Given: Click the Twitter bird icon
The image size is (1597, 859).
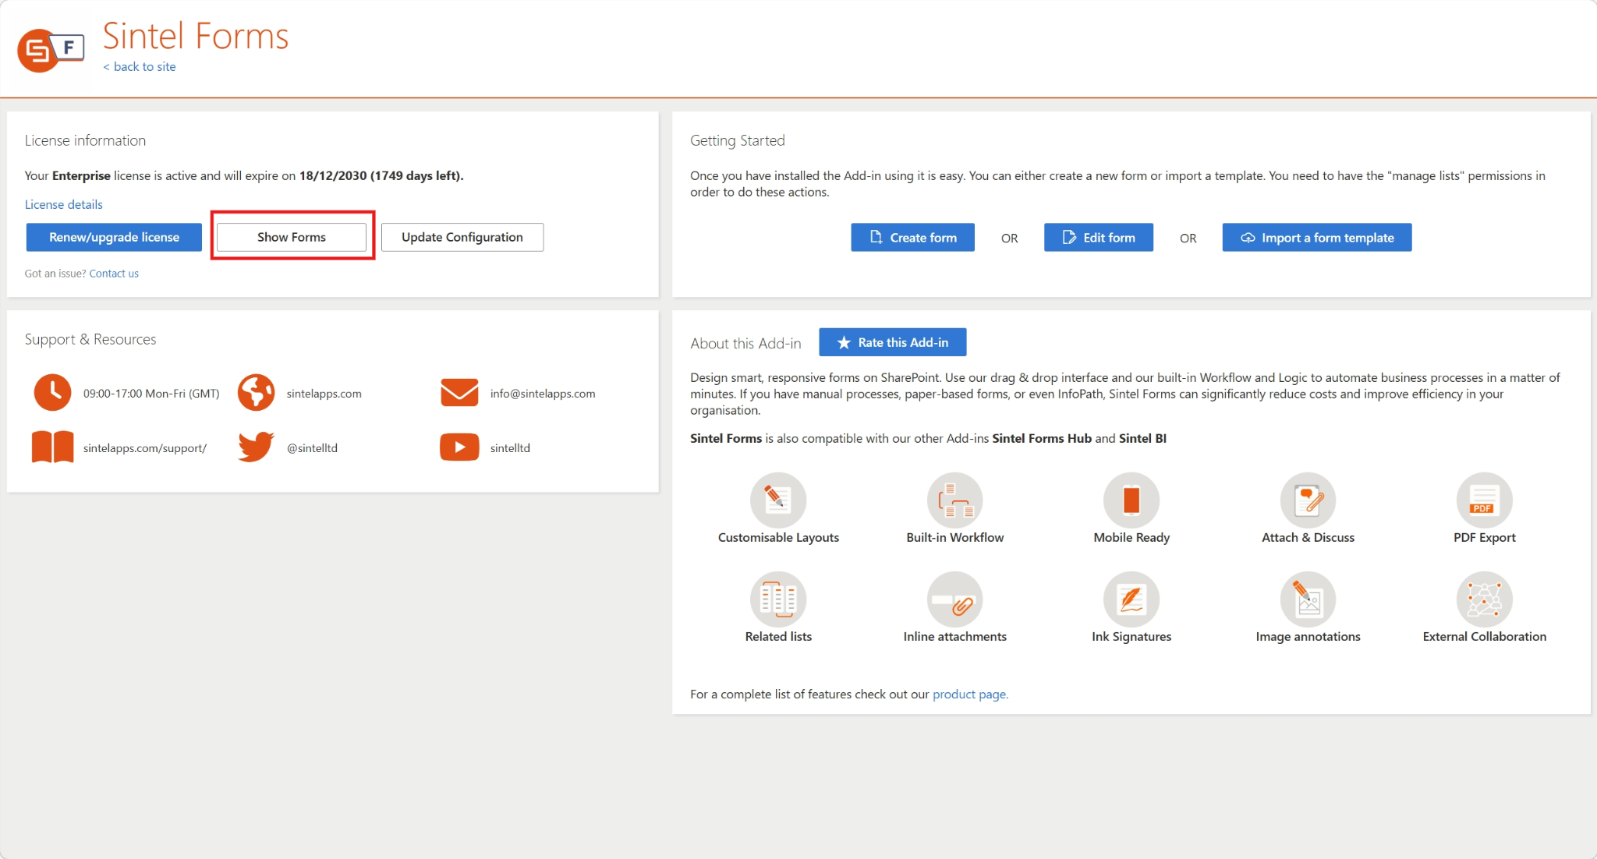Looking at the screenshot, I should click(x=256, y=447).
